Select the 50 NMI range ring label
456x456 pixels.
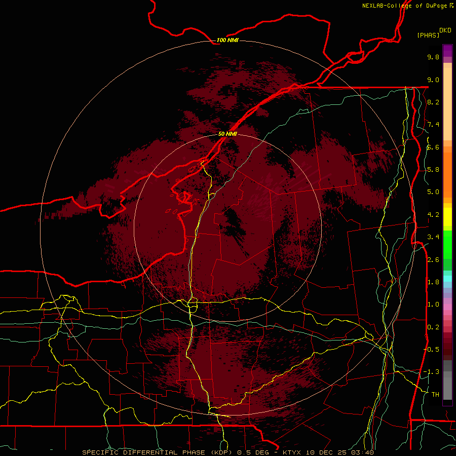pyautogui.click(x=227, y=134)
